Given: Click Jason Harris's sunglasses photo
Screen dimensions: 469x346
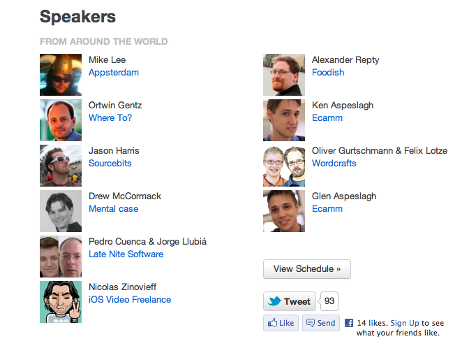Looking at the screenshot, I should click(61, 166).
